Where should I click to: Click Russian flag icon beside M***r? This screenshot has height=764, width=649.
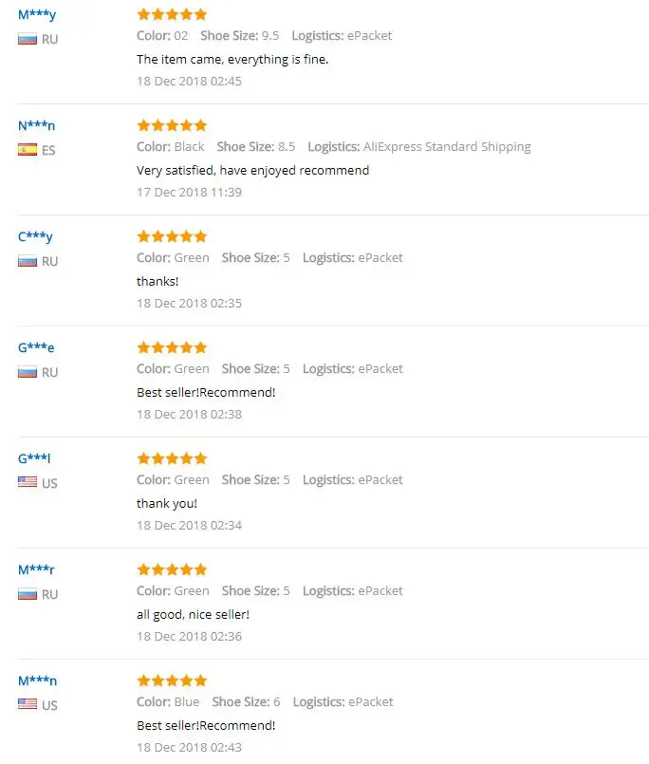coord(28,594)
